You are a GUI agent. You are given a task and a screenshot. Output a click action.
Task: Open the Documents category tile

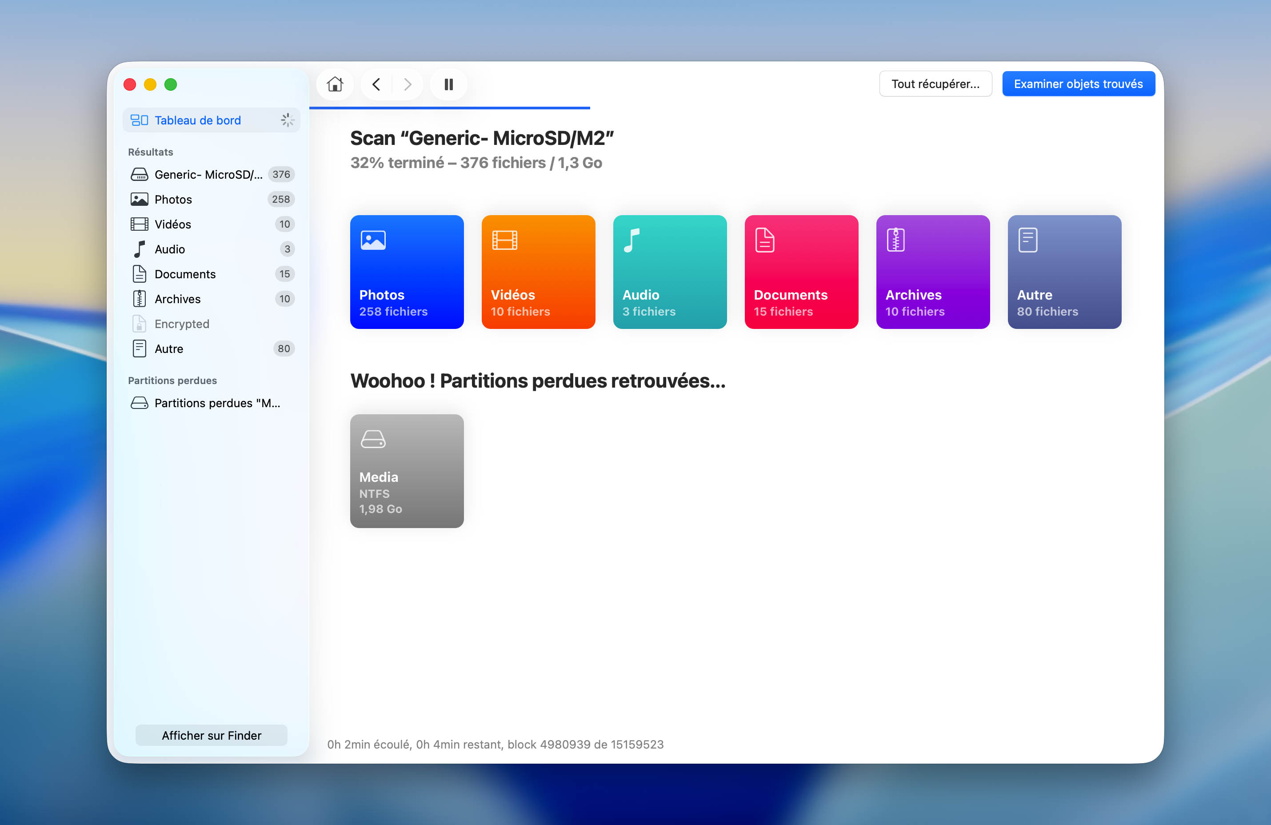[801, 272]
